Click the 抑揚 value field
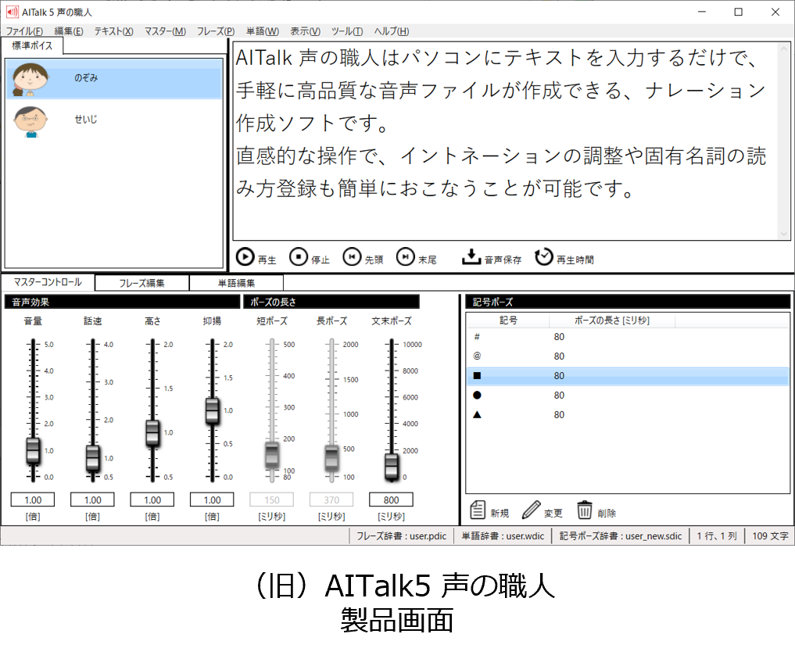795x659 pixels. [x=213, y=500]
